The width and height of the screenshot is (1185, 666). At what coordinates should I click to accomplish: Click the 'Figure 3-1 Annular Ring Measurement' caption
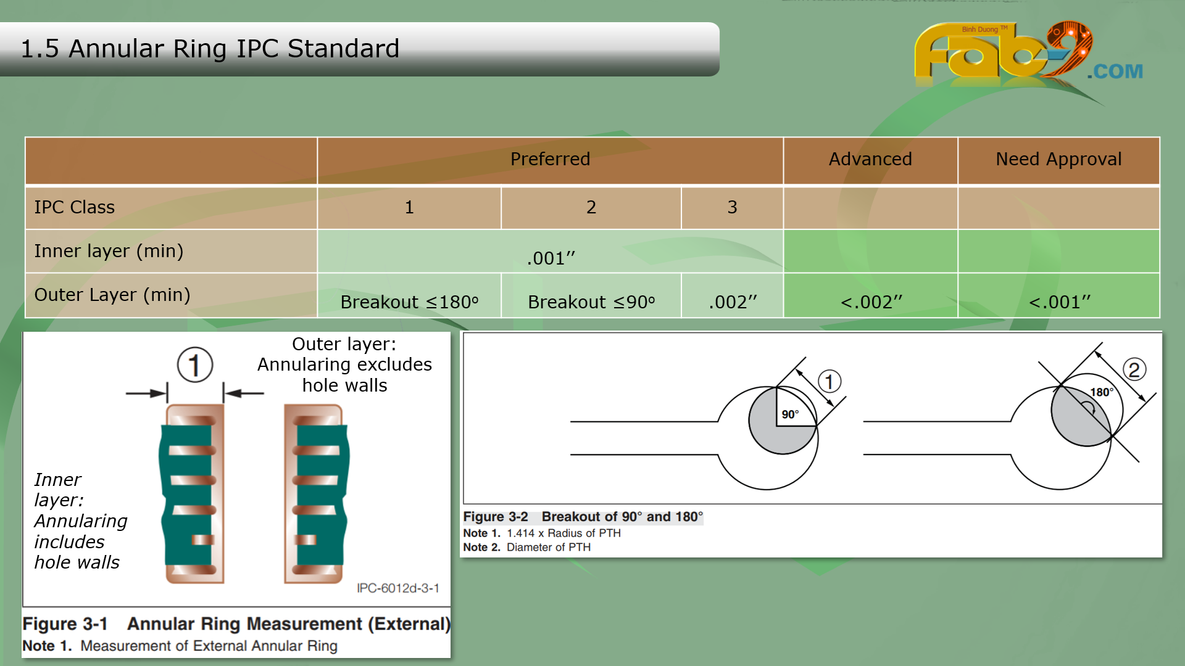[236, 624]
